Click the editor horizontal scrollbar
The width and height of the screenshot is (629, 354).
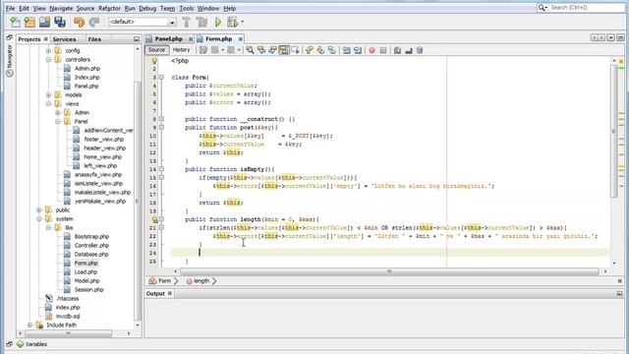point(389,271)
